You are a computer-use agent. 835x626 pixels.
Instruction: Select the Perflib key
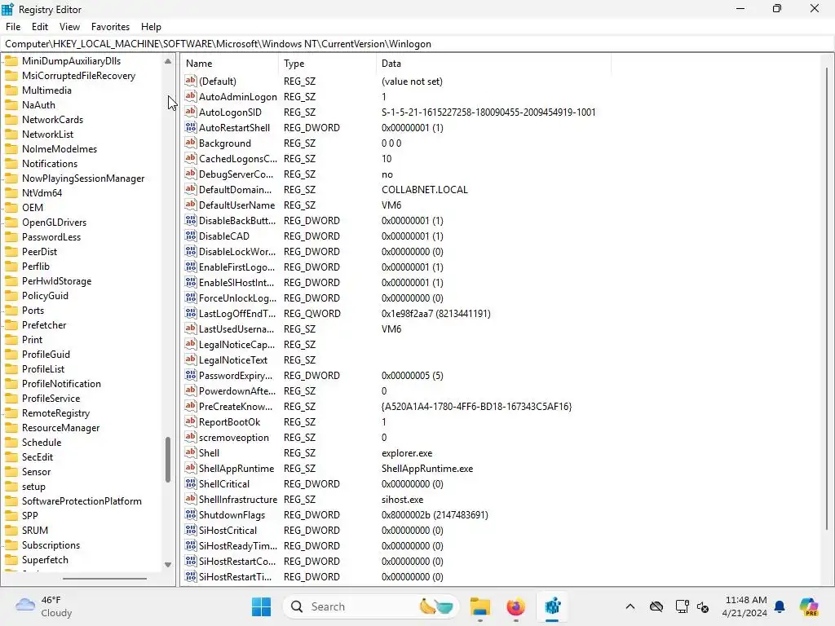[x=36, y=267]
